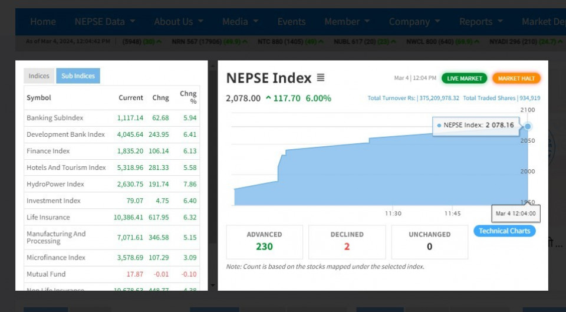The width and height of the screenshot is (566, 312).
Task: Click the NEPSE Index heading
Action: point(269,78)
